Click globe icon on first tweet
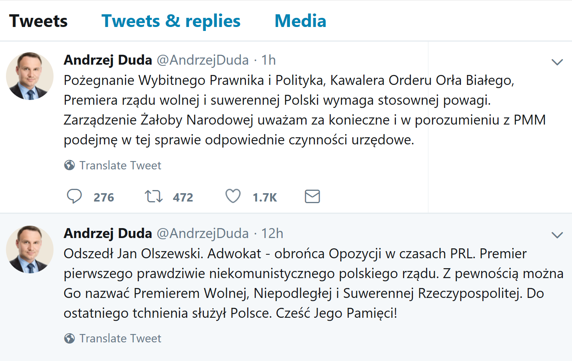Image resolution: width=572 pixels, height=361 pixels. [69, 165]
